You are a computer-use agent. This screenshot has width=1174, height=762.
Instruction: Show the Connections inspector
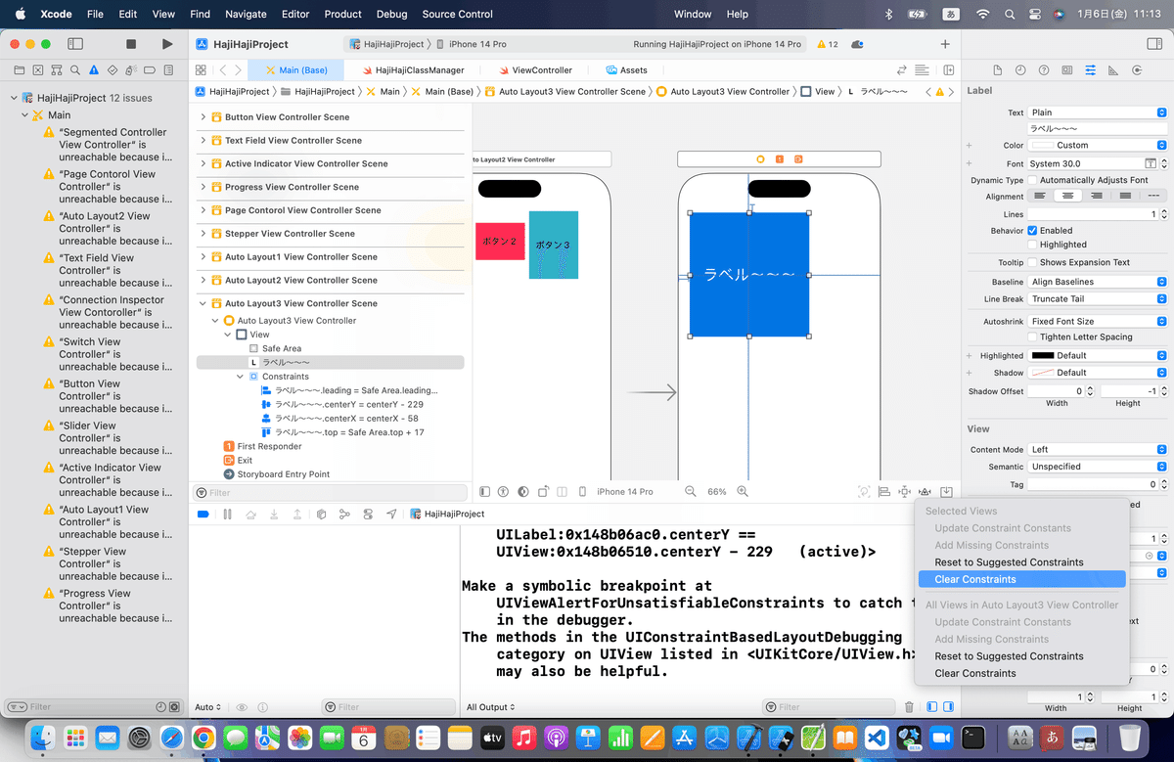pyautogui.click(x=1137, y=70)
